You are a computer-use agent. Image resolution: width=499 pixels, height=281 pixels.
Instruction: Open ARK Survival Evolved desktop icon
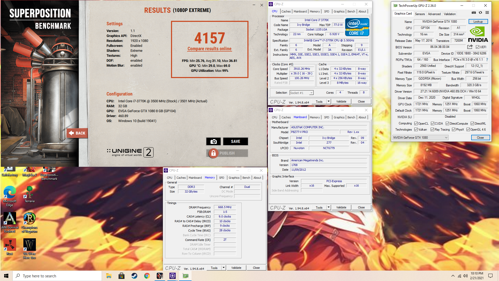[10, 222]
